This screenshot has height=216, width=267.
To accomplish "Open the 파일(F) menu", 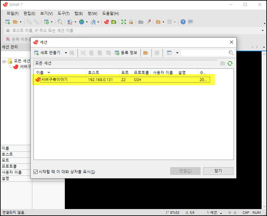I will point(12,14).
